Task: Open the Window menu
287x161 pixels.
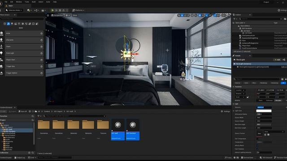Action: (19, 2)
